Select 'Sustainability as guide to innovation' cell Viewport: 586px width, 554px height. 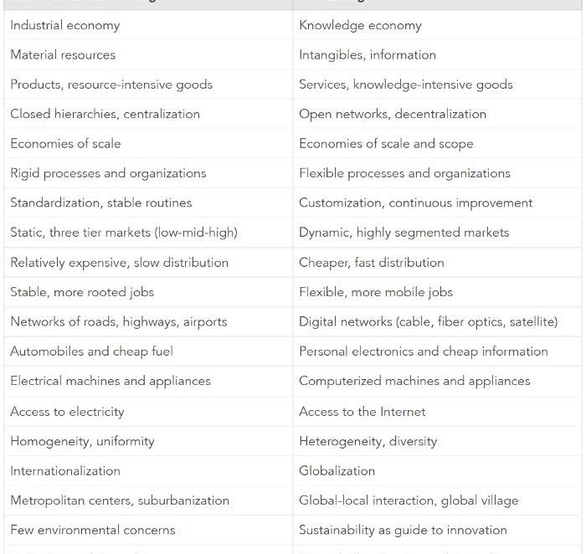click(x=403, y=531)
